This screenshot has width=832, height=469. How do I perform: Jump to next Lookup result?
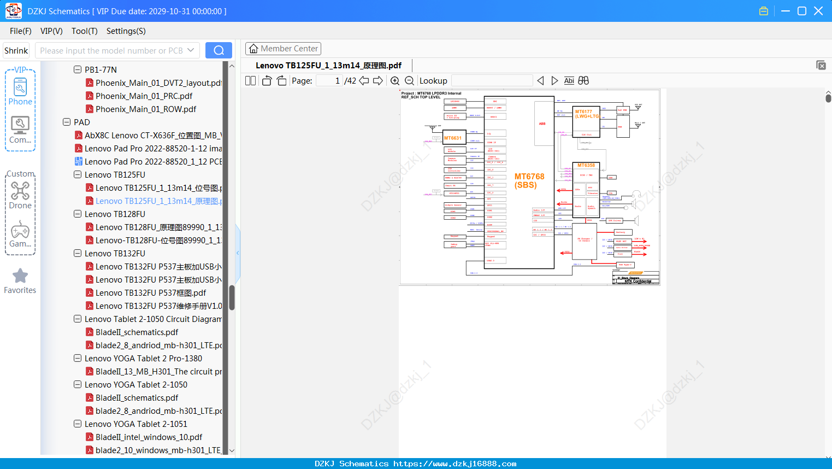[x=554, y=81]
